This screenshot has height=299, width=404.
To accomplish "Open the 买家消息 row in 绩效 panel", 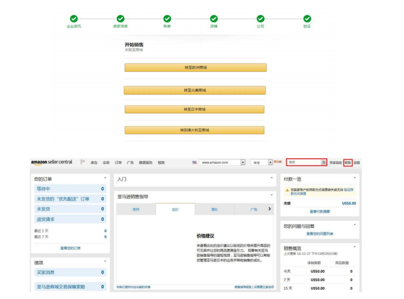I will 70,272.
